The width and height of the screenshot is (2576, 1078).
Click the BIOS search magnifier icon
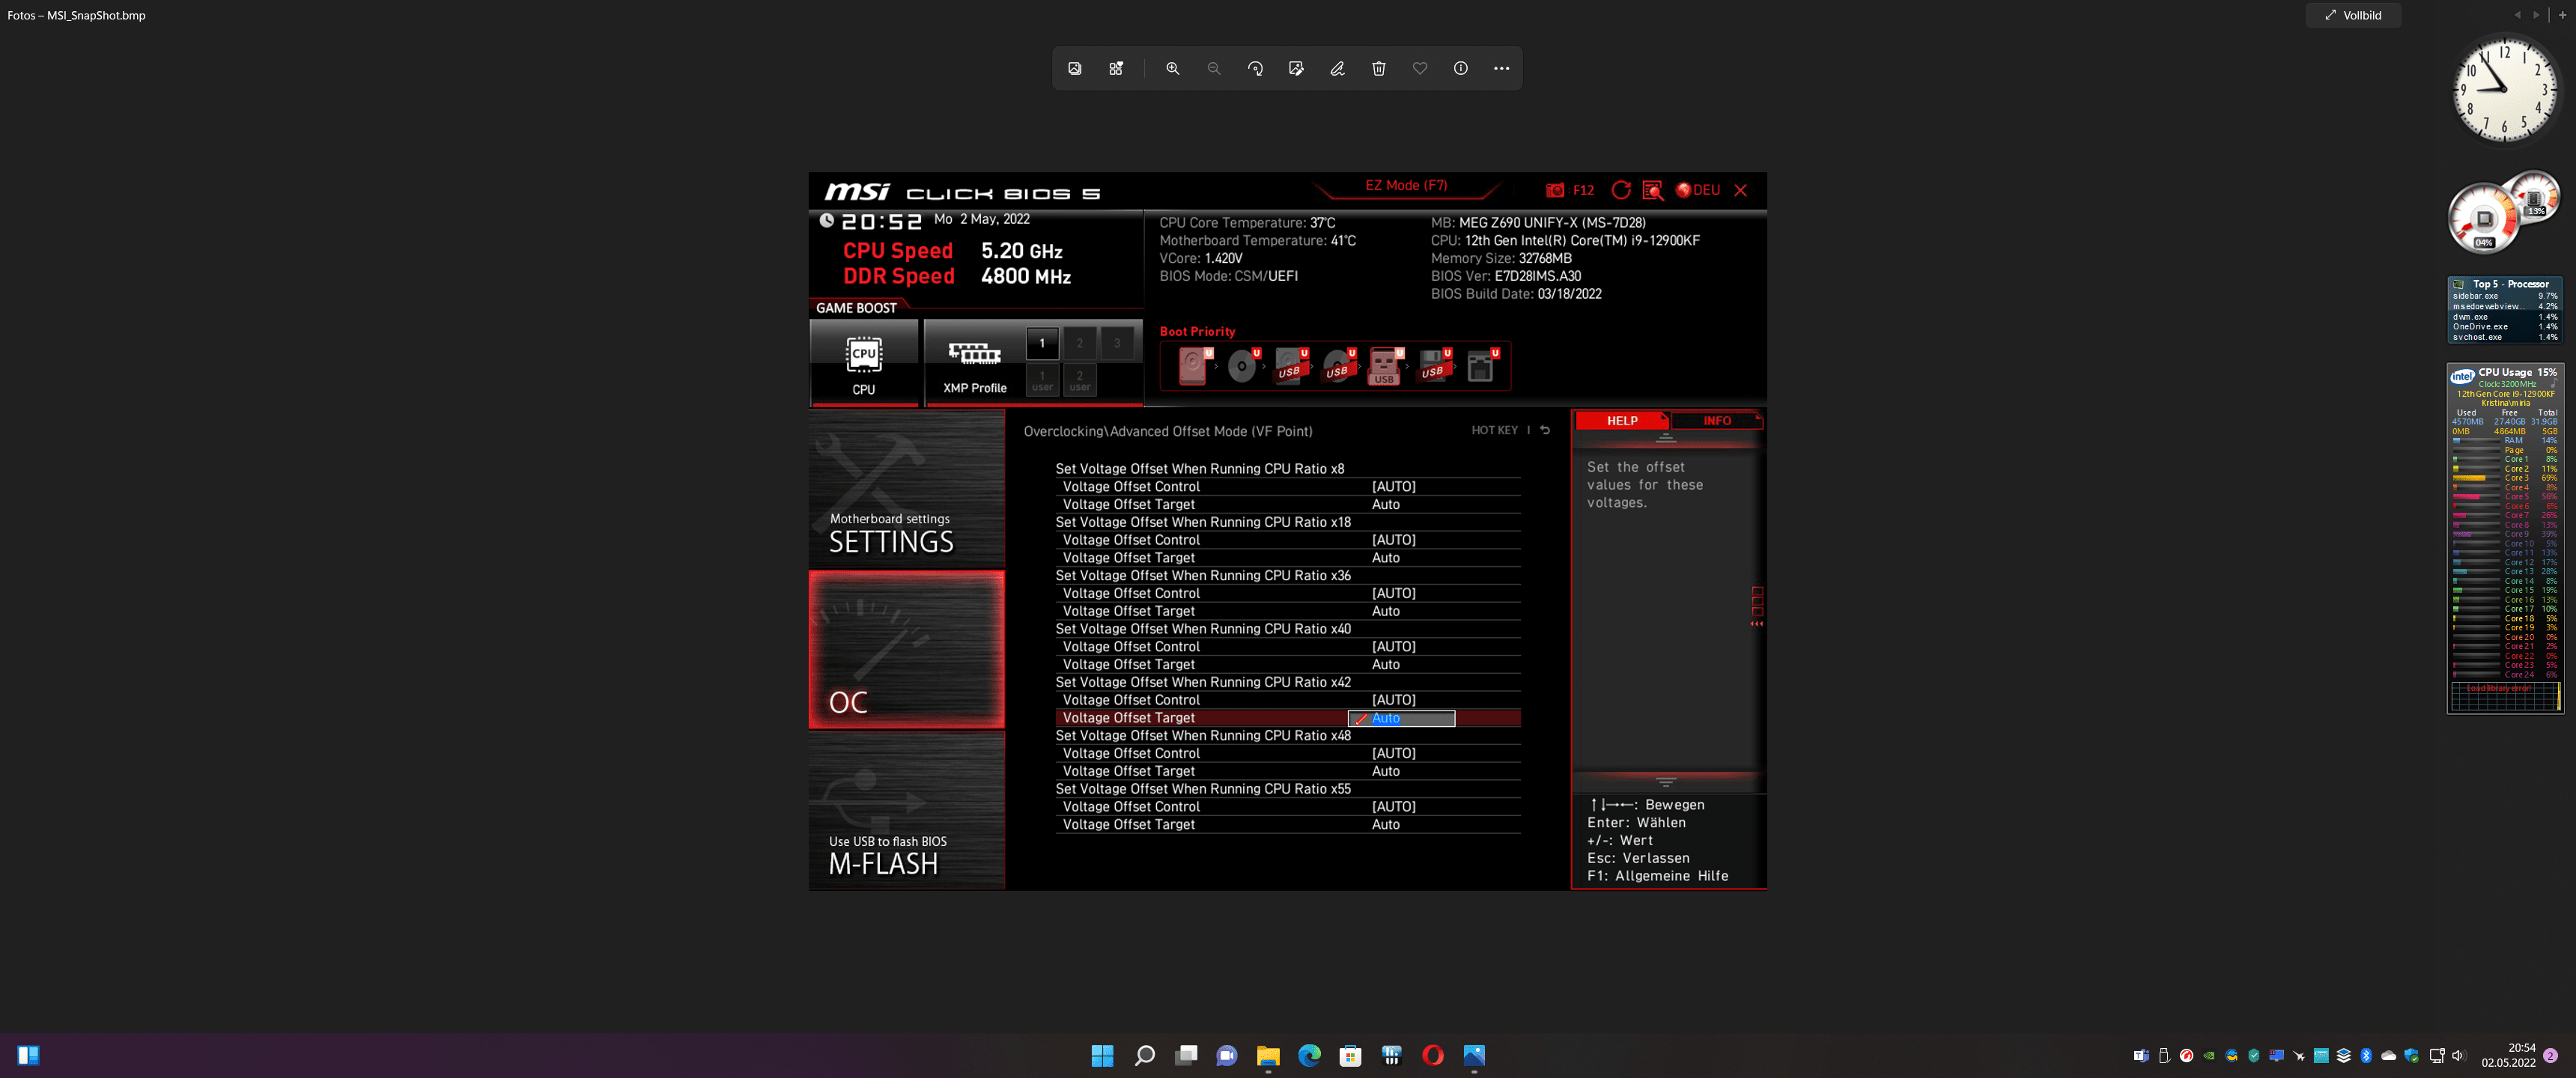pyautogui.click(x=1652, y=190)
